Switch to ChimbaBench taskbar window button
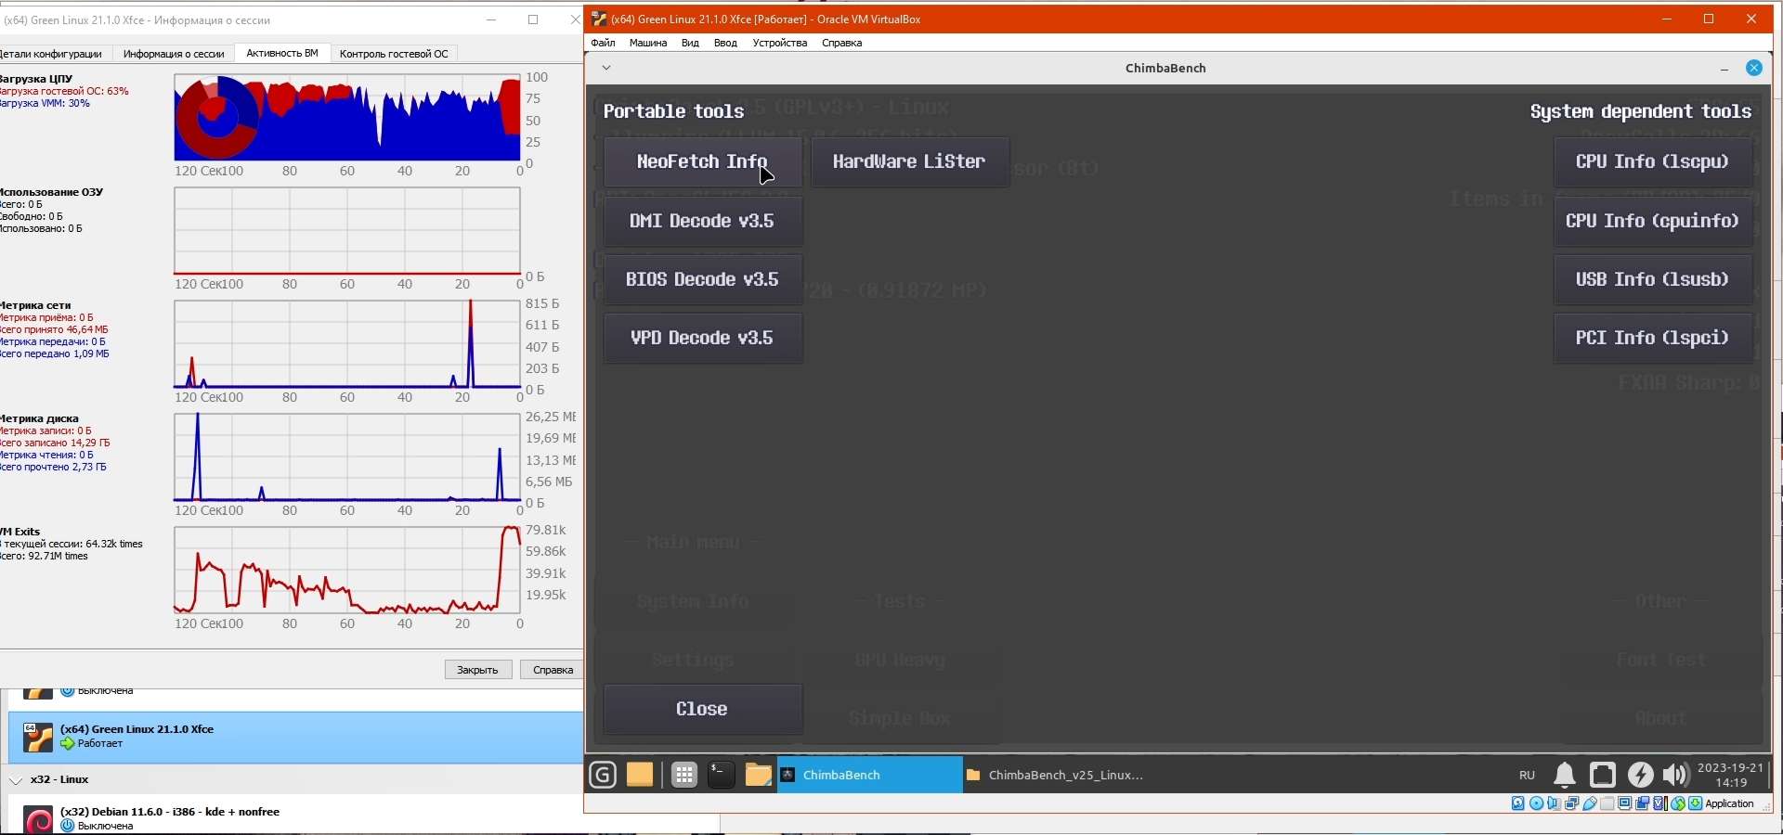 869,775
